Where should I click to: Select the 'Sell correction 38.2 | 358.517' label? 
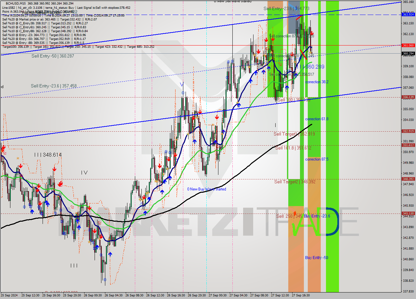[292, 74]
